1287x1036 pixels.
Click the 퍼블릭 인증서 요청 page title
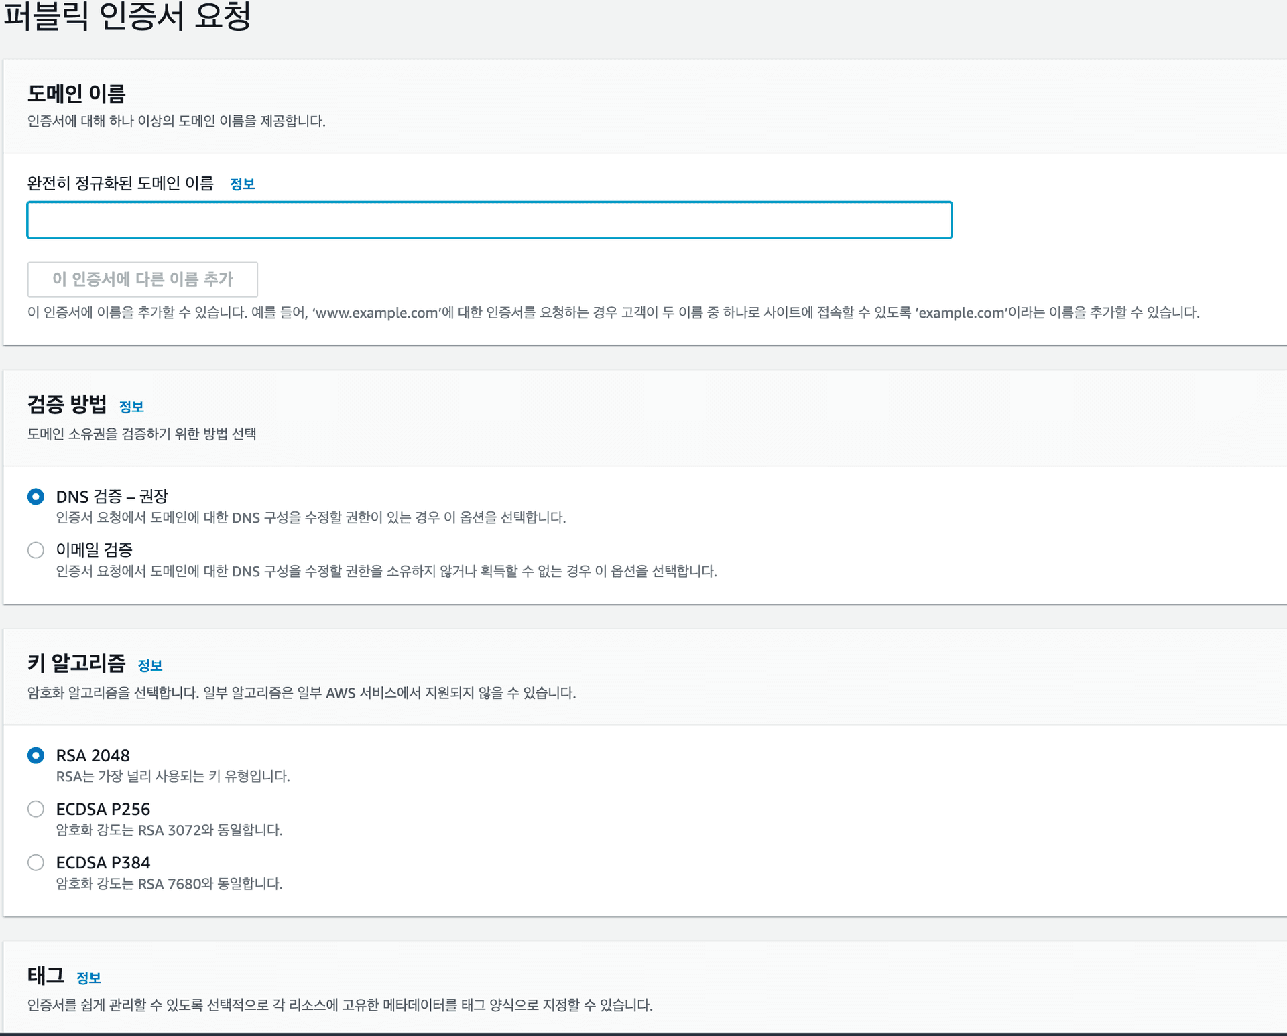127,16
